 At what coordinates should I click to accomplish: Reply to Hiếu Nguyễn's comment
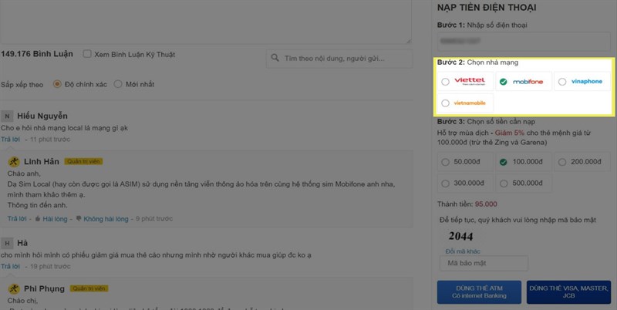pos(10,140)
